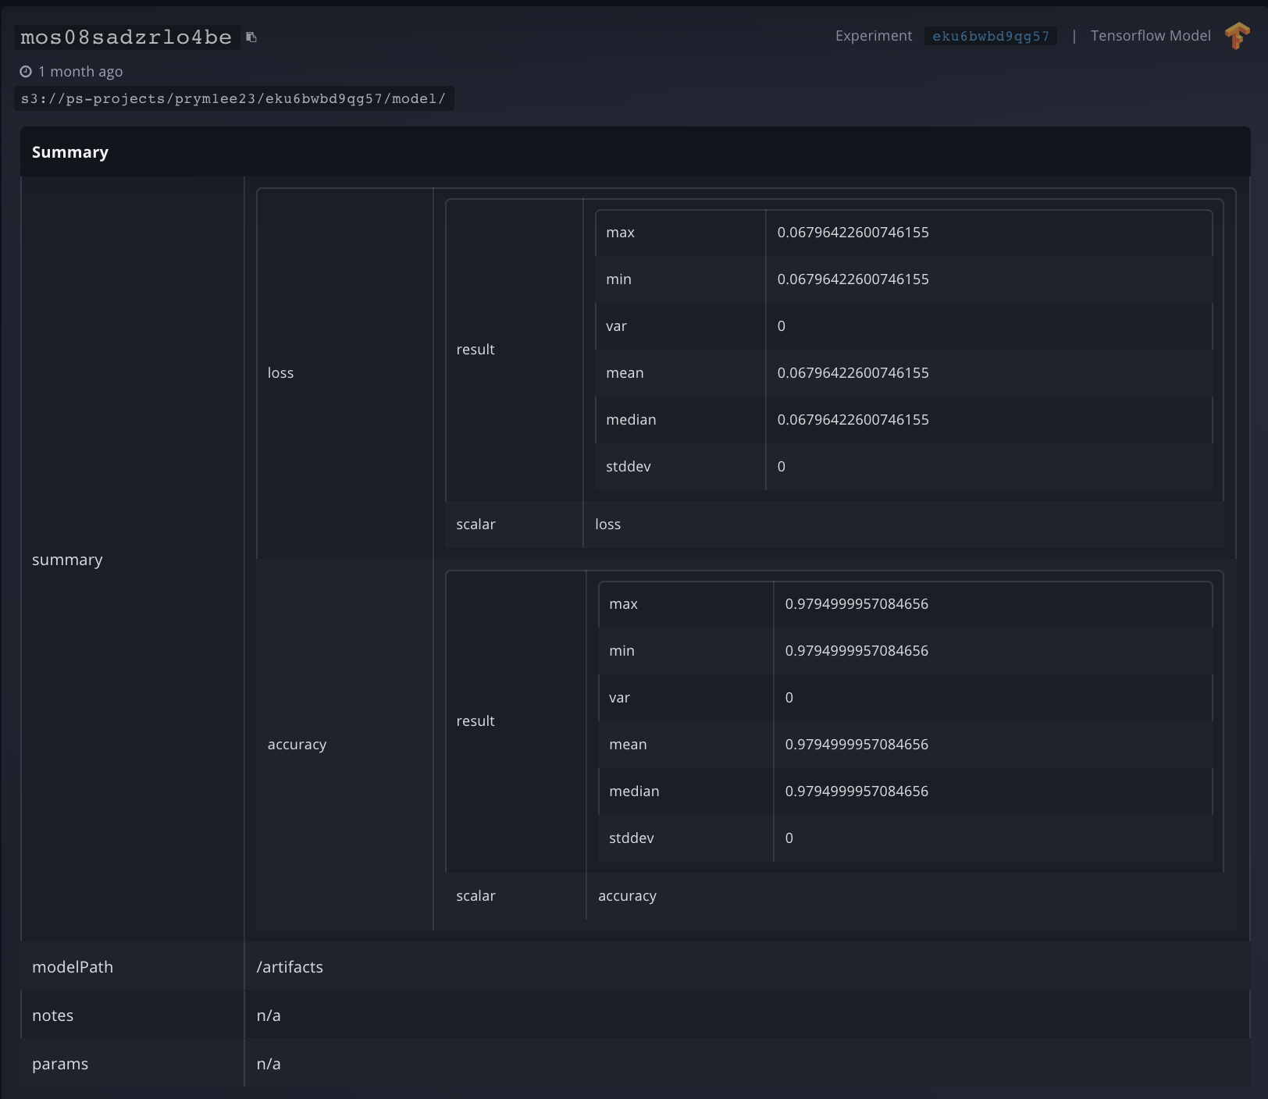The image size is (1268, 1099).
Task: Click the 'Tensorflow Model' label
Action: [x=1150, y=36]
